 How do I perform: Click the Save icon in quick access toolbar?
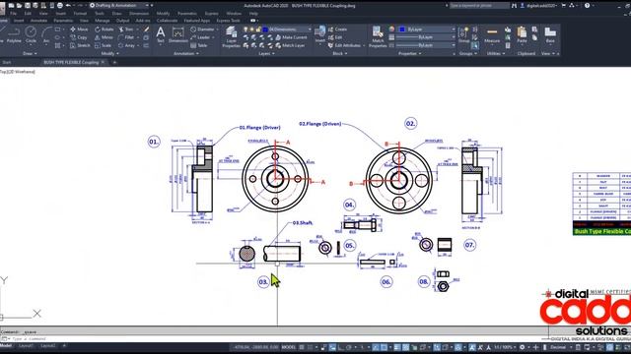[28, 6]
